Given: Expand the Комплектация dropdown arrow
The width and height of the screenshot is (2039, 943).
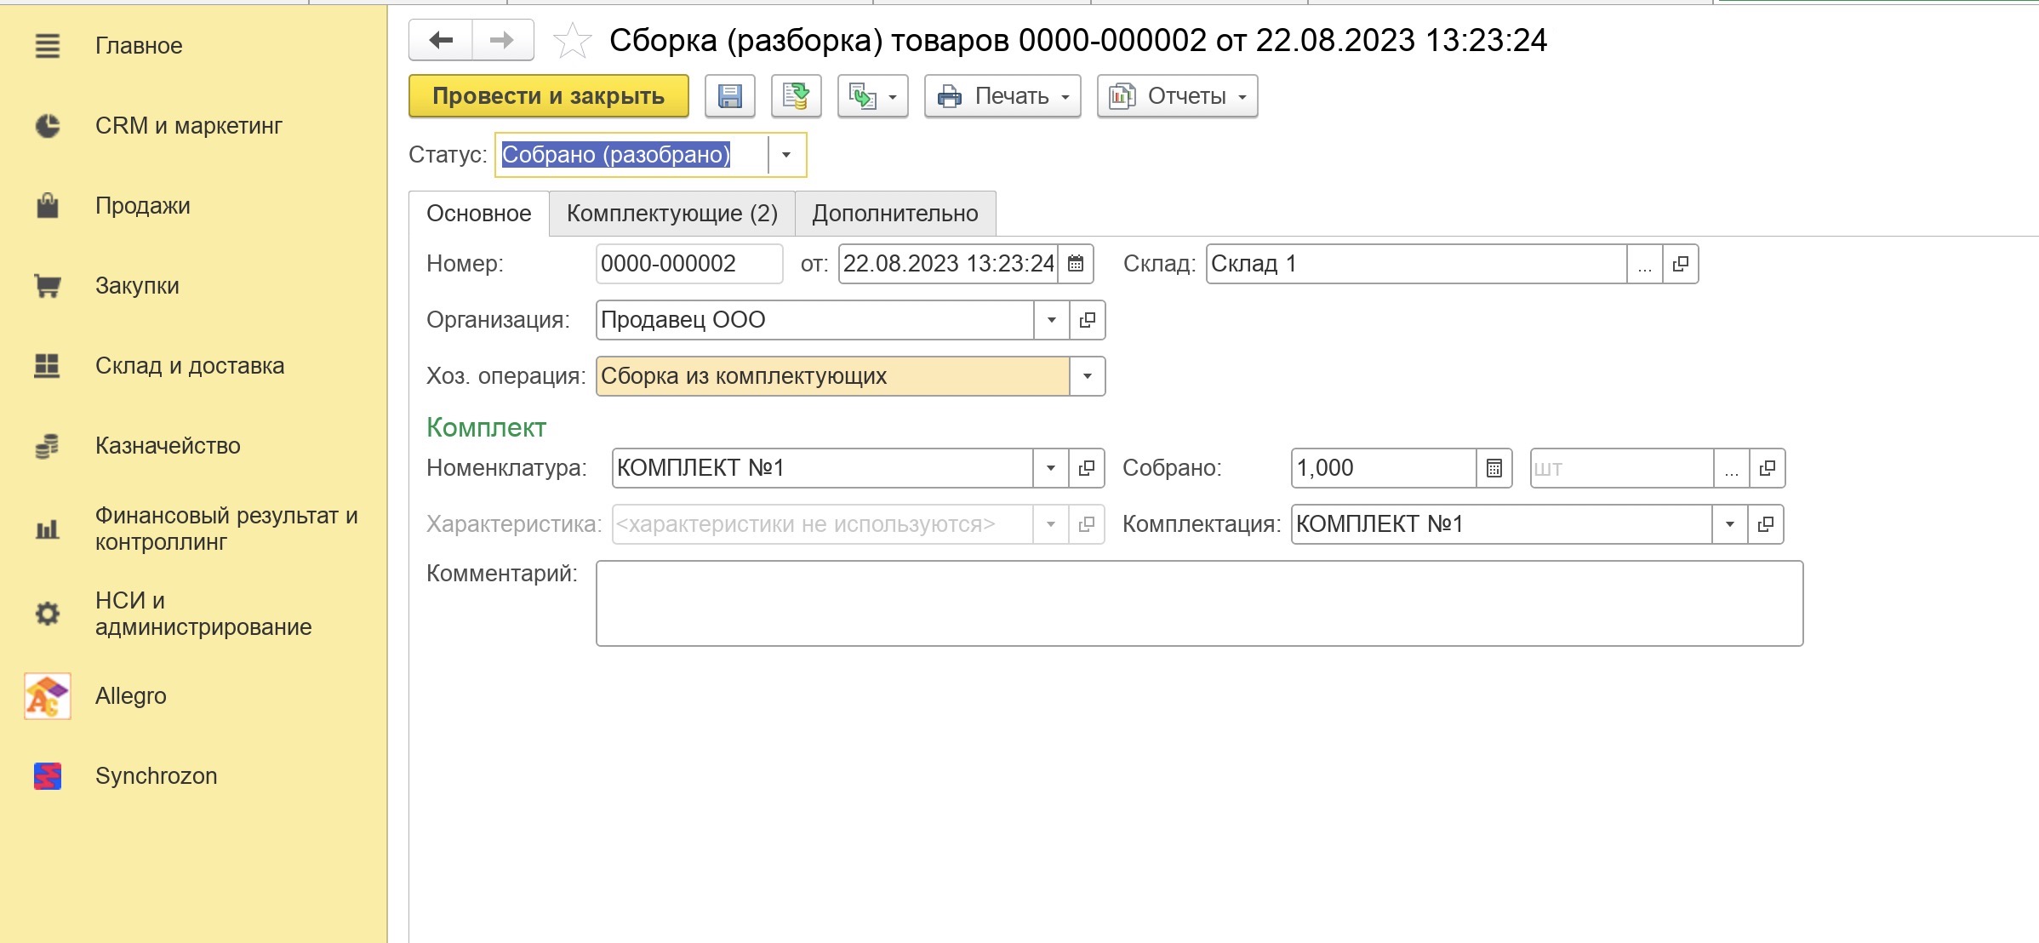Looking at the screenshot, I should point(1730,524).
